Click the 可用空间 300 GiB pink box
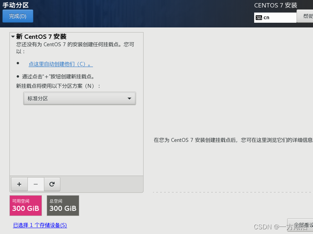This screenshot has height=234, width=313. 26,205
